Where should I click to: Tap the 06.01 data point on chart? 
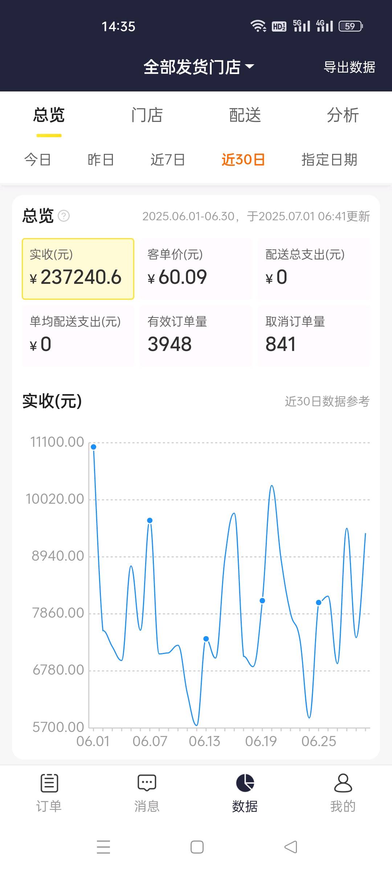tap(94, 447)
